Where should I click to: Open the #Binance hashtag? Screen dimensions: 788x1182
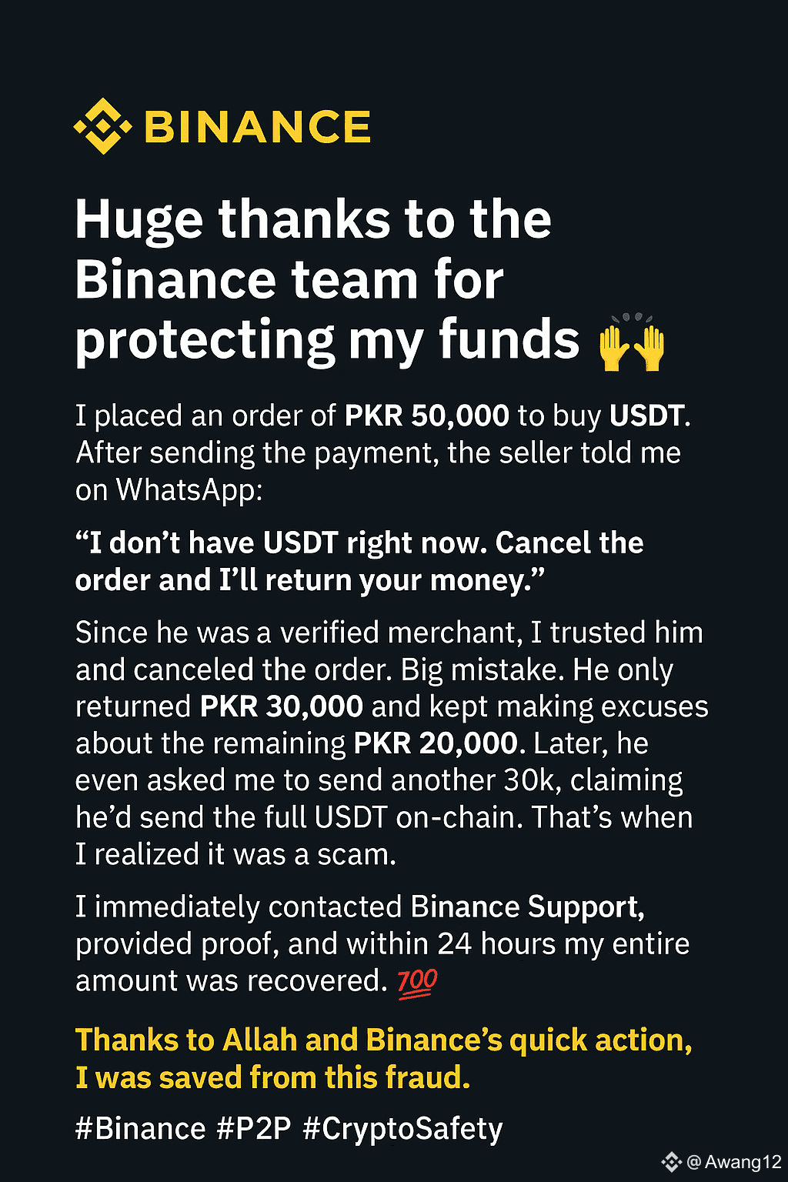click(141, 1129)
